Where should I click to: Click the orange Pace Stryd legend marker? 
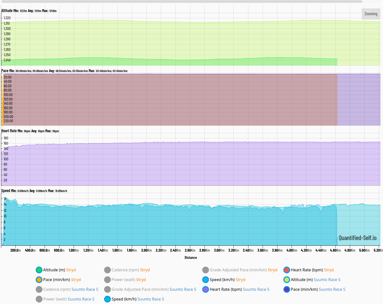(x=39, y=280)
